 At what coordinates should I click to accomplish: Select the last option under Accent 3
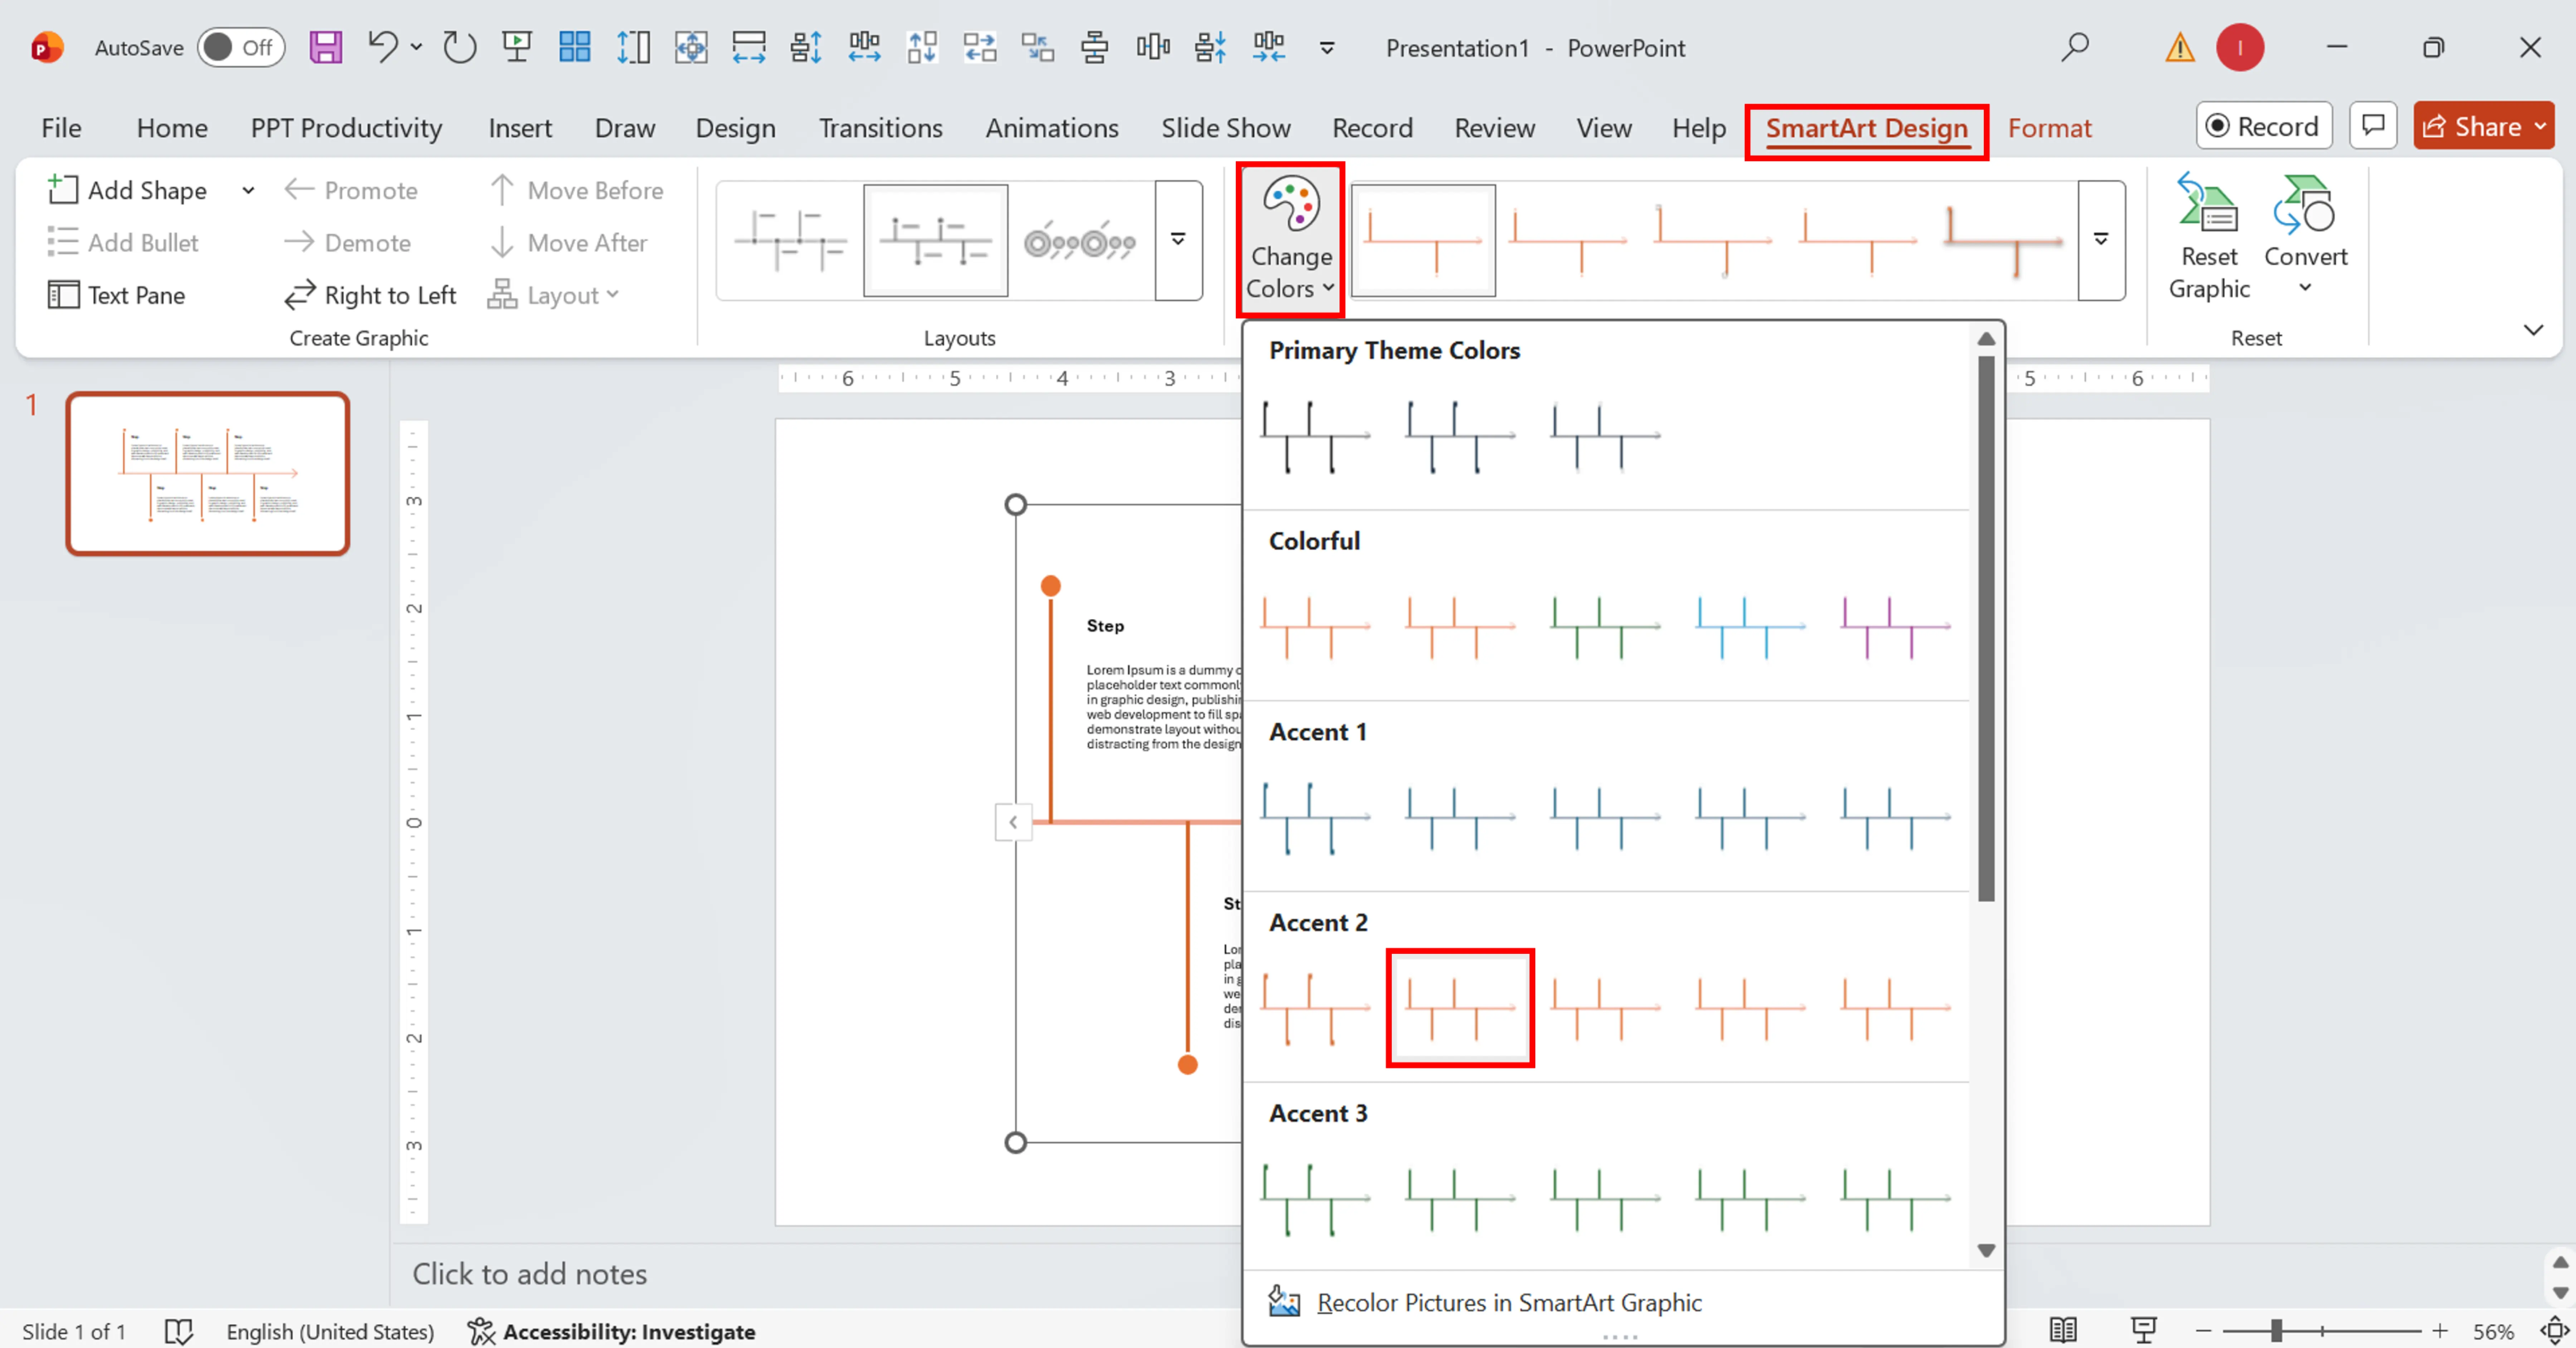click(1895, 1199)
